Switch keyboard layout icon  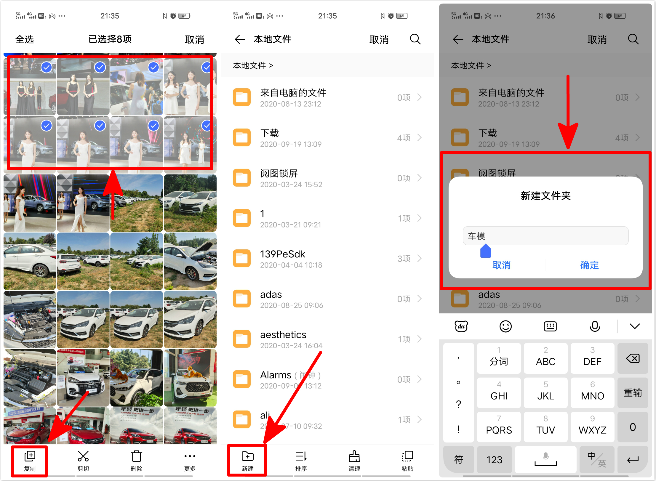pos(550,326)
